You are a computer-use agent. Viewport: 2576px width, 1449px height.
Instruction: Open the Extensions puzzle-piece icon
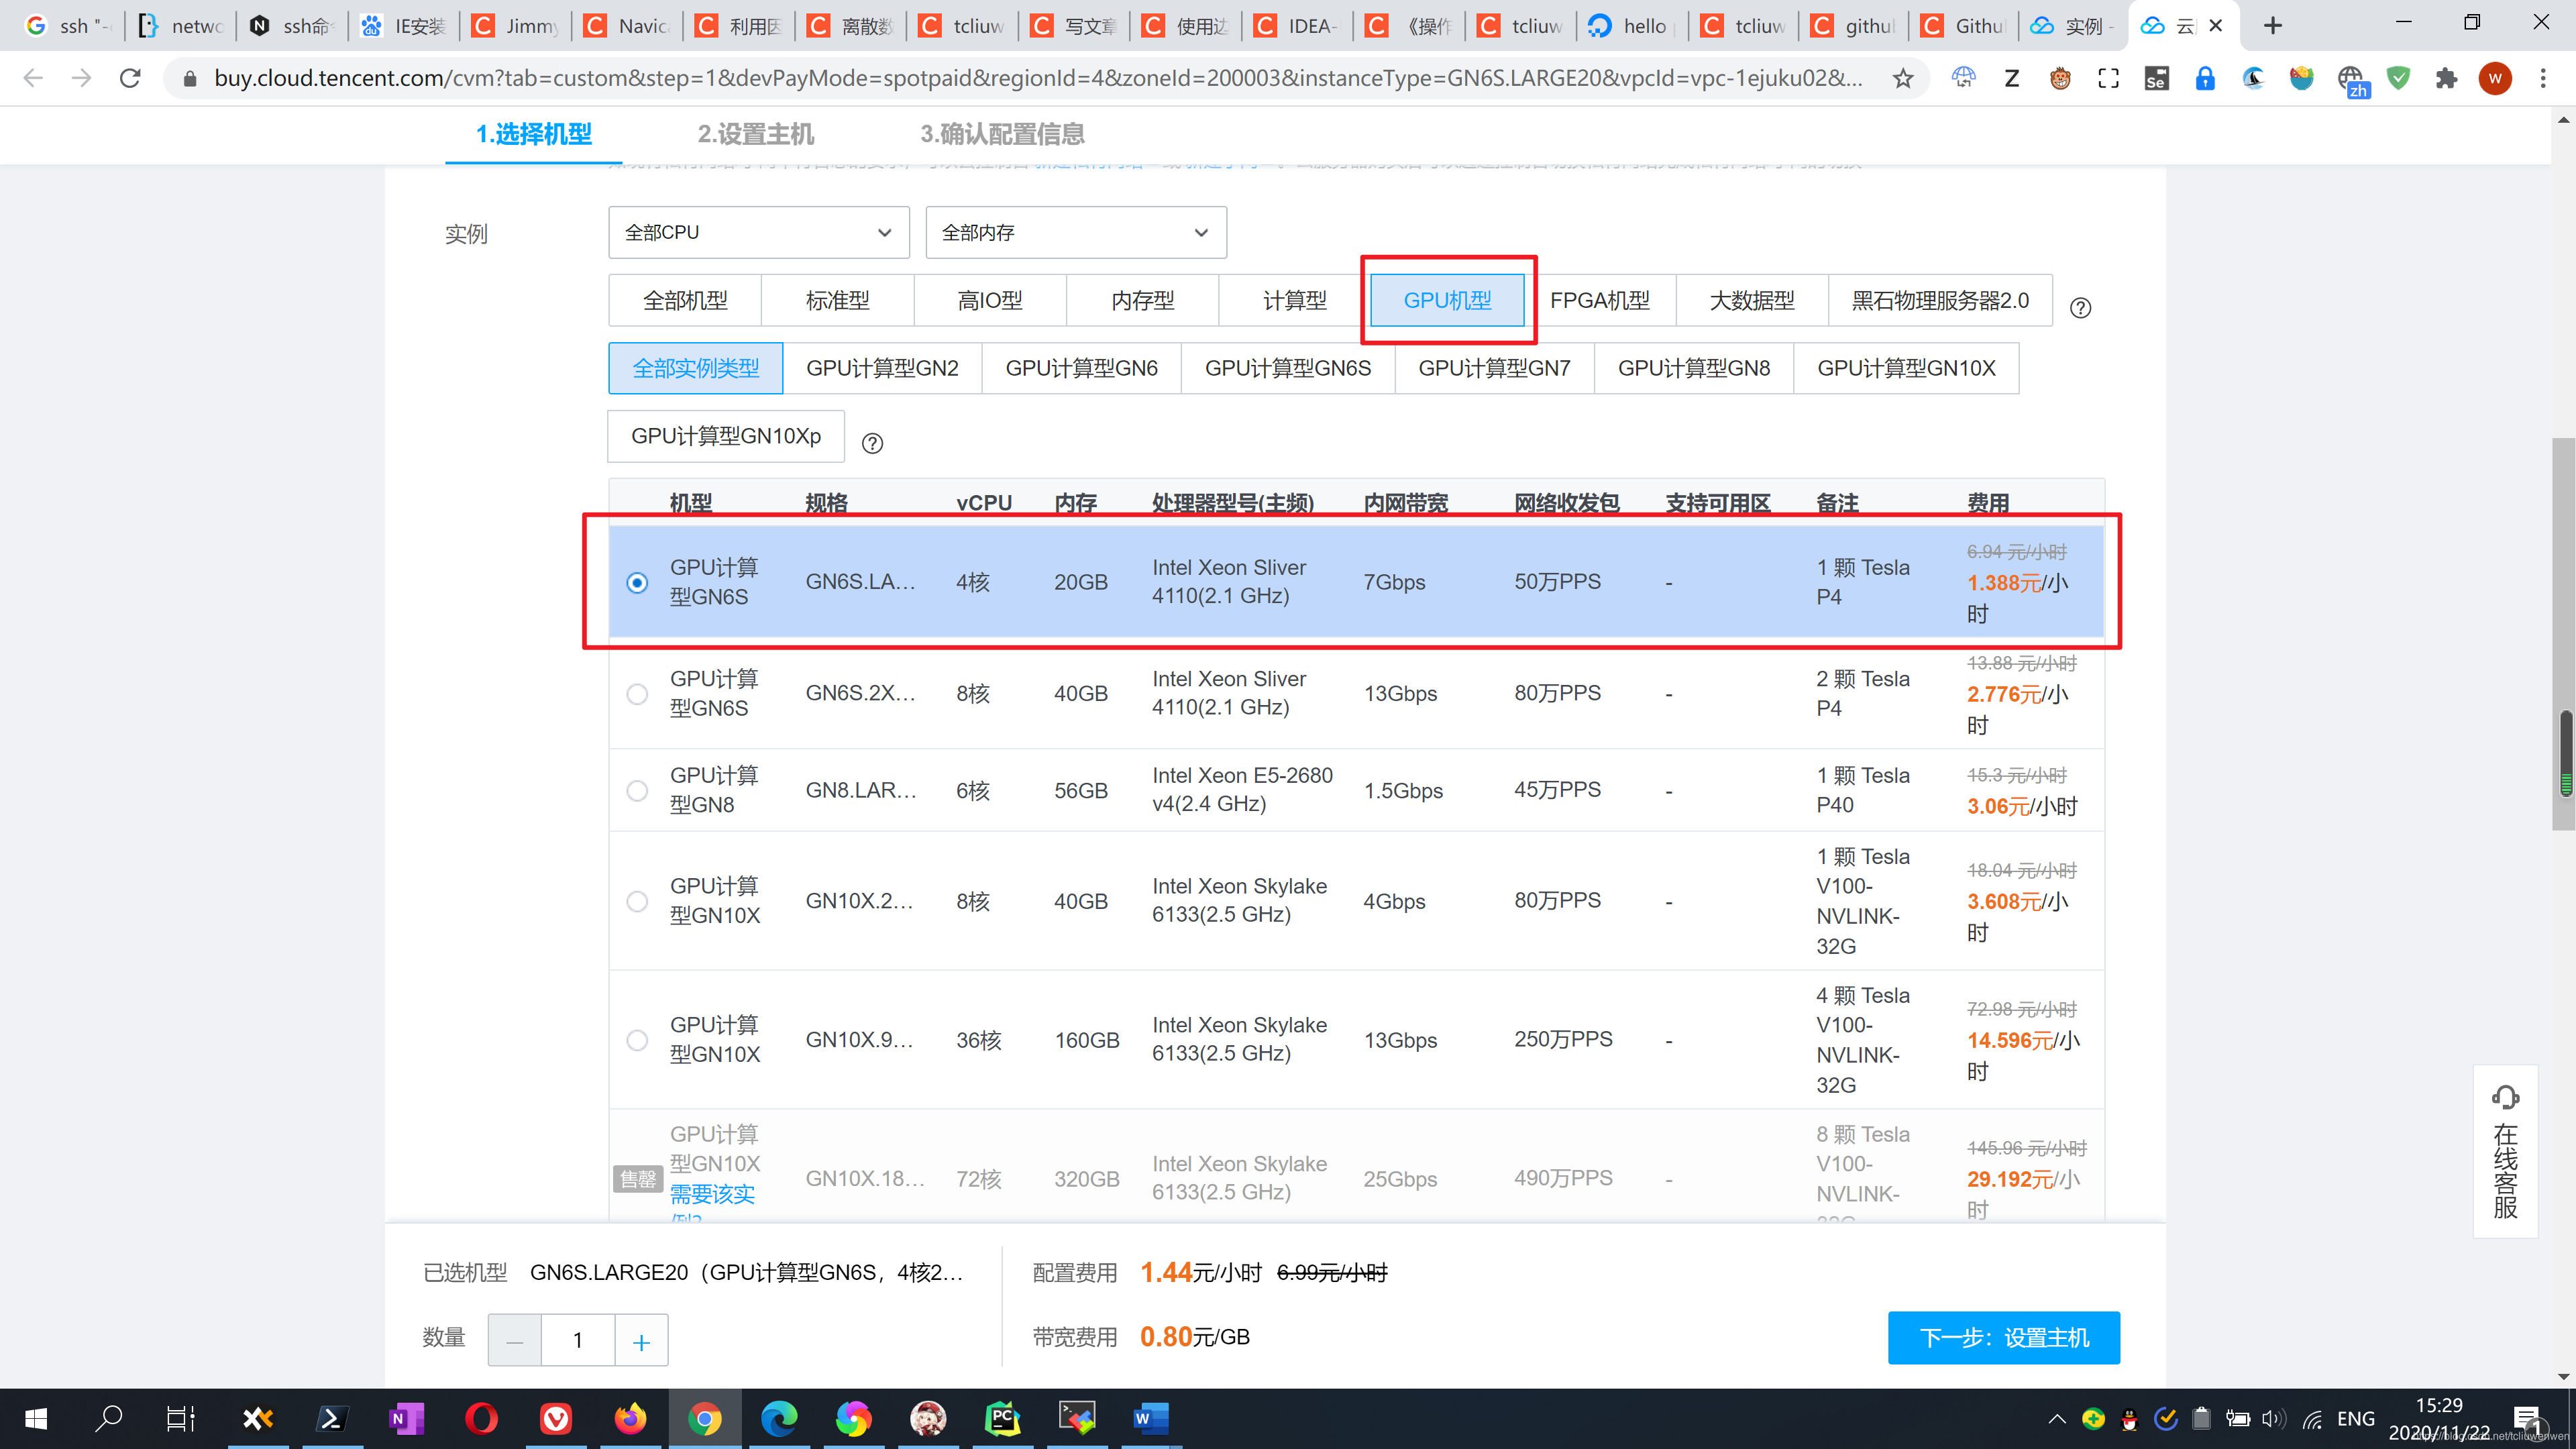pos(2446,78)
